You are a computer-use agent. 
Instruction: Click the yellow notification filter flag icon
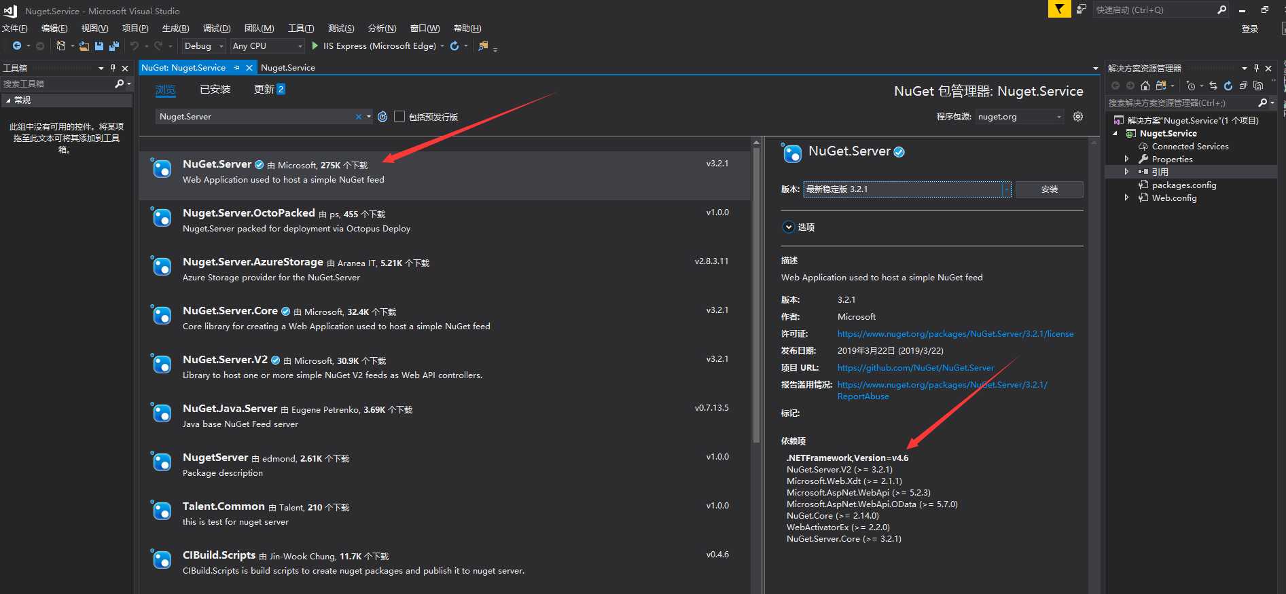click(1059, 9)
